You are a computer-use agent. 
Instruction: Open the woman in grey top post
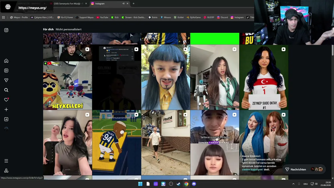68,143
